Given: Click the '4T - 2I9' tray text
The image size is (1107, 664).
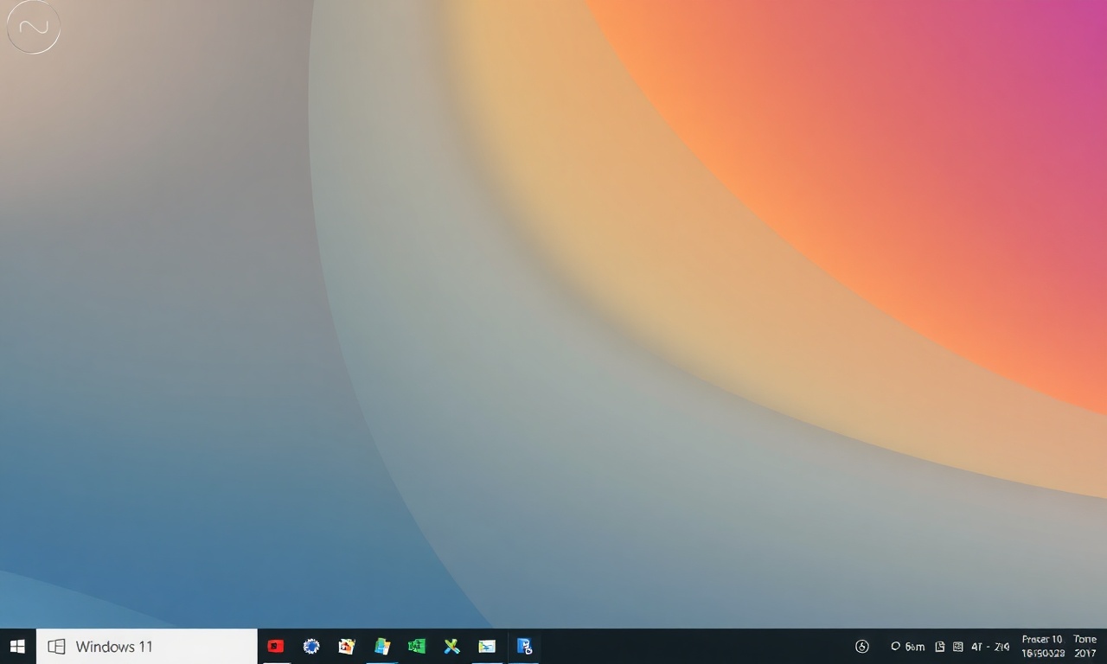Looking at the screenshot, I should tap(990, 646).
